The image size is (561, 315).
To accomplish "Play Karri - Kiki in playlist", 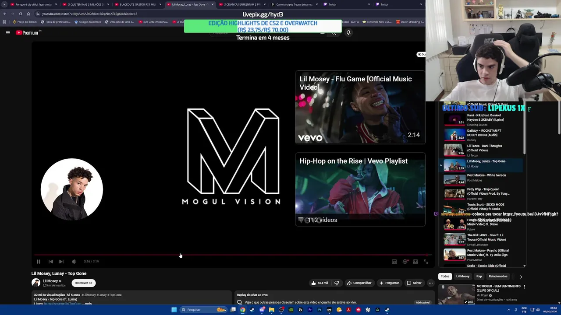I will [481, 119].
